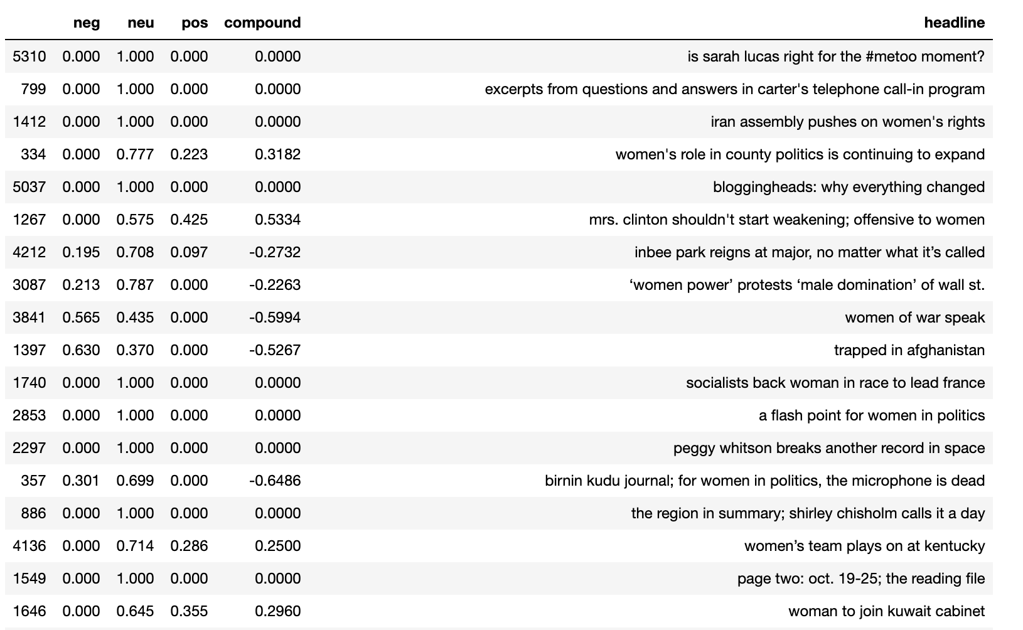Select the "women of war speak" headline
The height and width of the screenshot is (630, 1023).
pos(914,318)
